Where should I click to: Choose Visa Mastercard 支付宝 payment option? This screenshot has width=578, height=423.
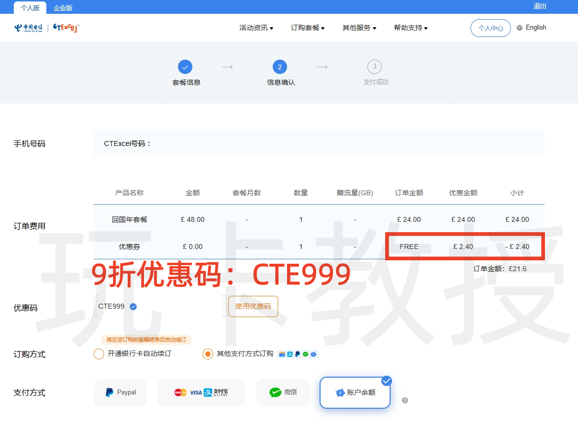tap(201, 392)
